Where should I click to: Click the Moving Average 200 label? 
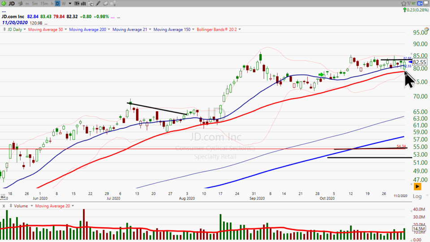tap(87, 30)
